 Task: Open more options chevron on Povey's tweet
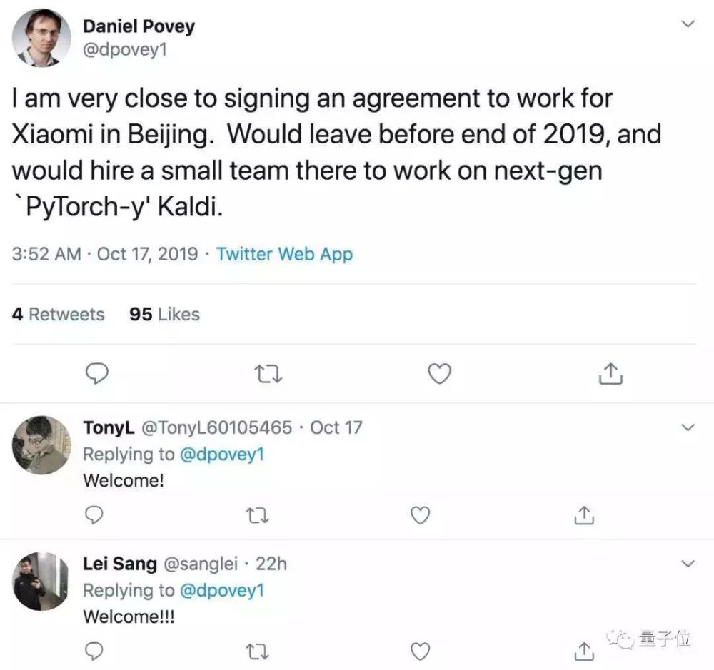[688, 25]
